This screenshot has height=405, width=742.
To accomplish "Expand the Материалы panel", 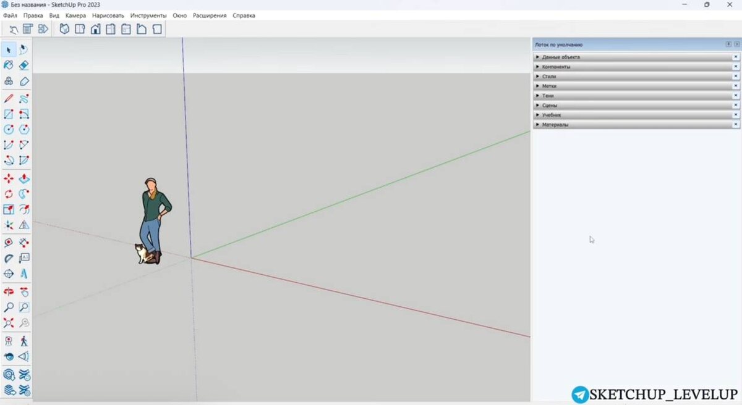I will (636, 124).
